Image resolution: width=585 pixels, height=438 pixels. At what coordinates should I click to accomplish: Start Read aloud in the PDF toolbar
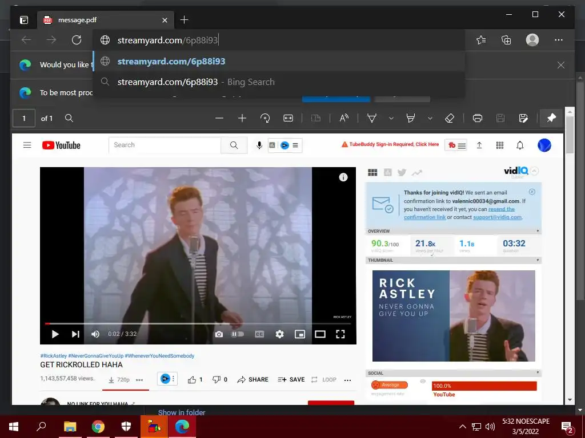344,119
